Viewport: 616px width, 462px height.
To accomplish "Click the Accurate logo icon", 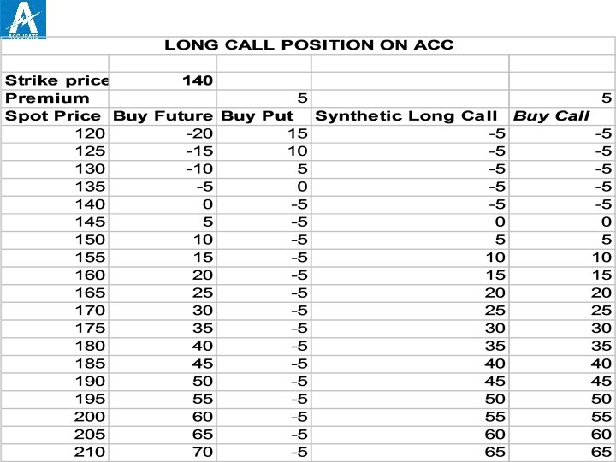I will coord(26,19).
